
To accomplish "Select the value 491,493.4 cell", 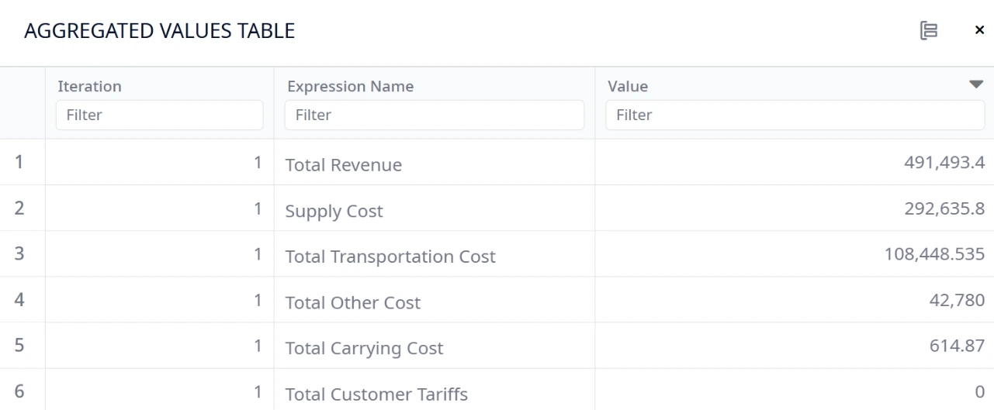I will click(x=944, y=163).
